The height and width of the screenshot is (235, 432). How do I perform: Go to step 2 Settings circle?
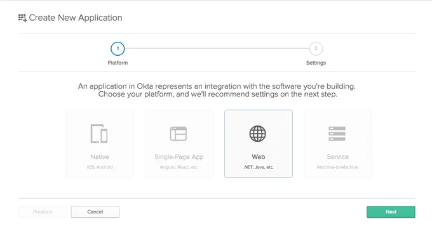[316, 49]
